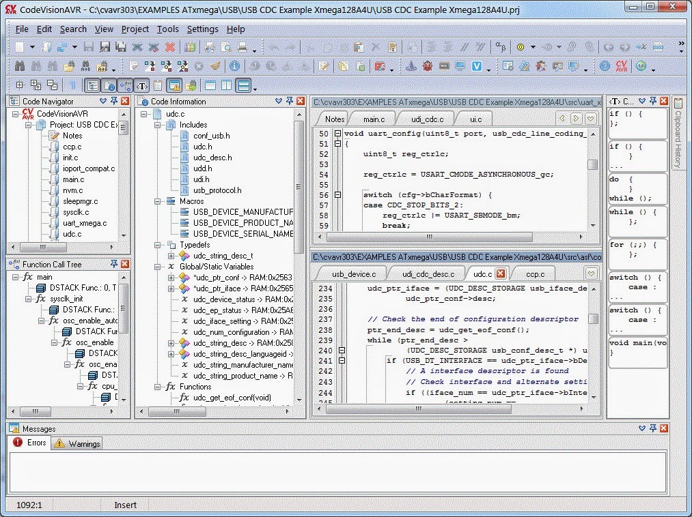
Task: Open the Chip Programmer chip icon
Action: point(444,66)
